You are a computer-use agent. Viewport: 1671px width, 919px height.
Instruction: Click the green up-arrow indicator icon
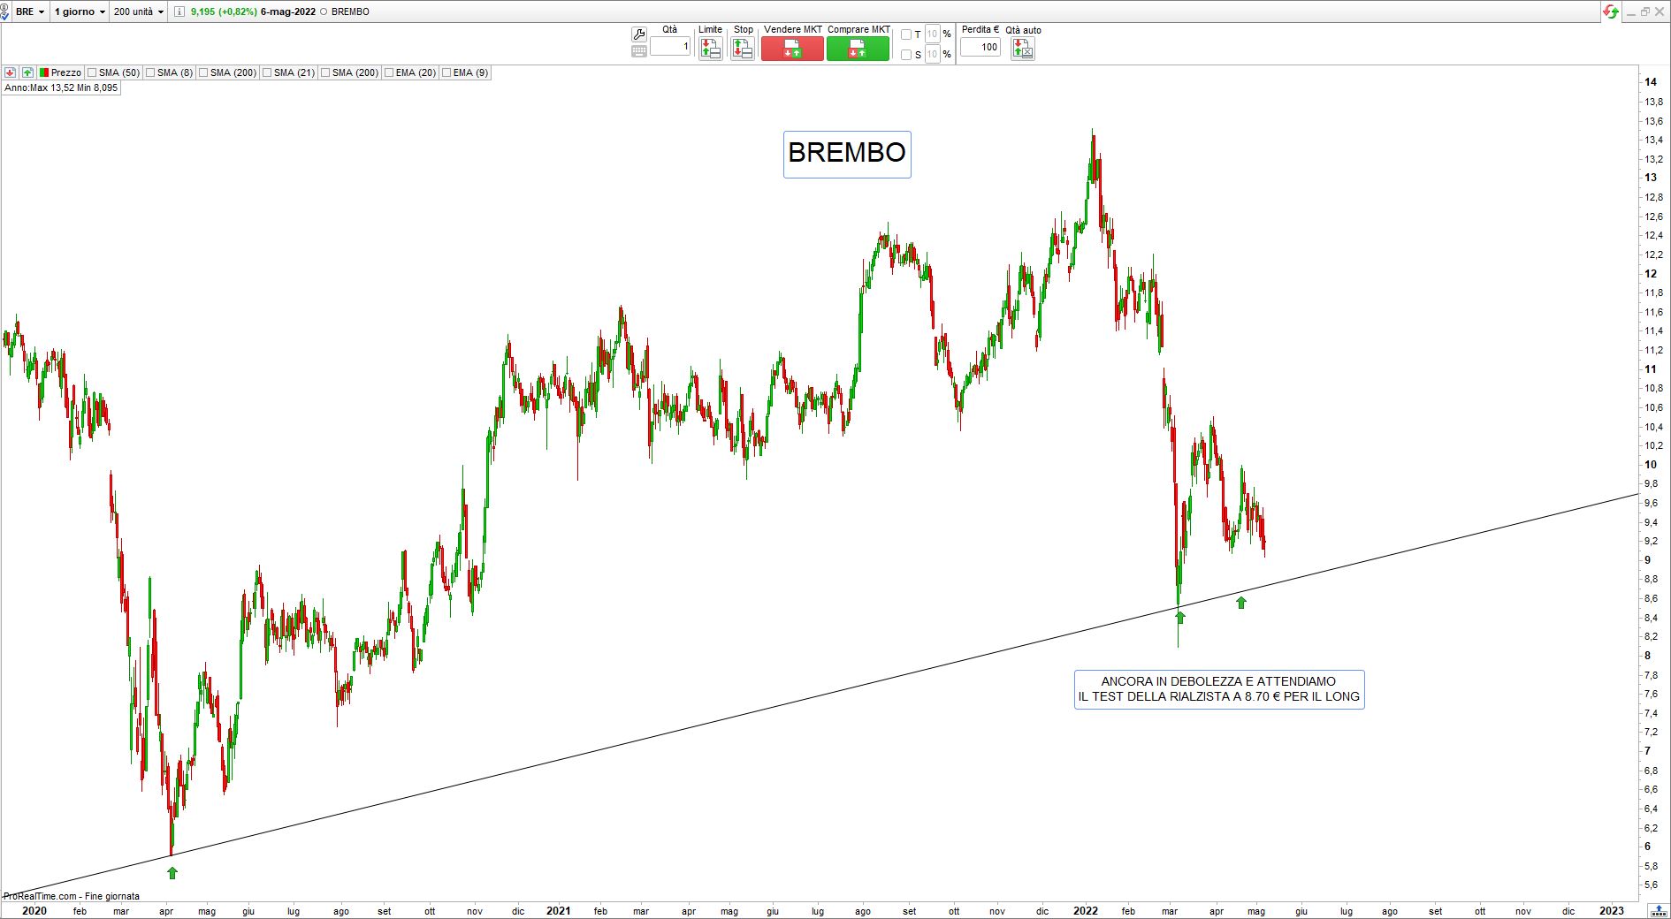point(27,72)
